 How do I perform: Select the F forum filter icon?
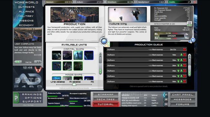click(166, 95)
